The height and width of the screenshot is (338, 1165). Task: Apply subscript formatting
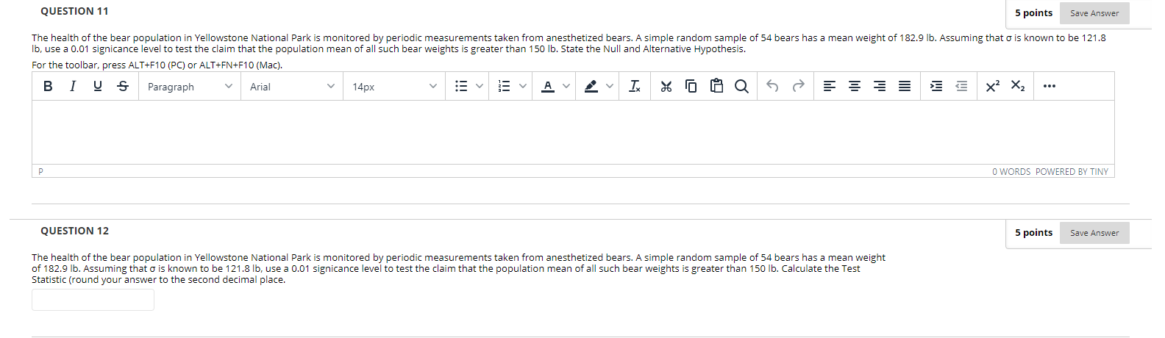pyautogui.click(x=1018, y=86)
